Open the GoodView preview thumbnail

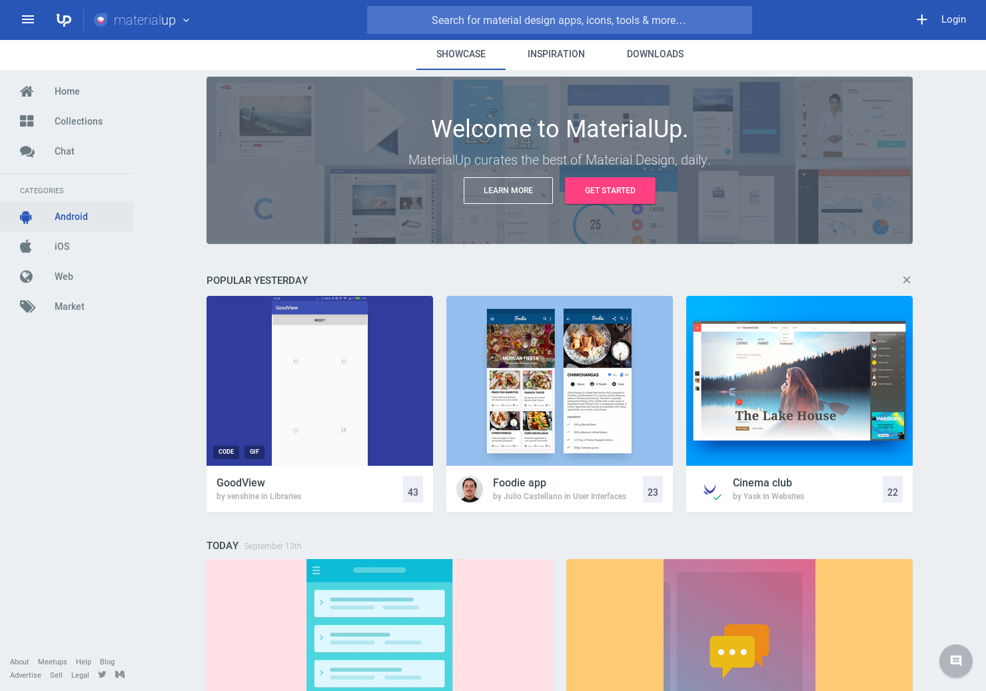coord(320,380)
